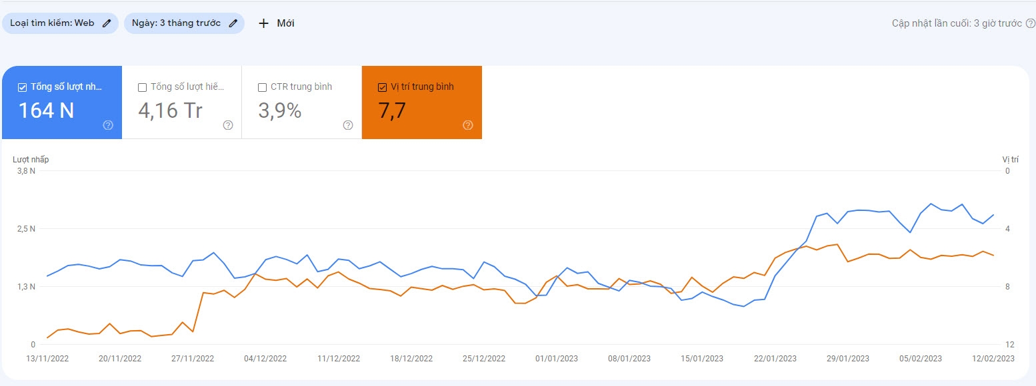Viewport: 1036px width, 386px height.
Task: Enable the CTR trung bình checkbox
Action: pos(262,87)
